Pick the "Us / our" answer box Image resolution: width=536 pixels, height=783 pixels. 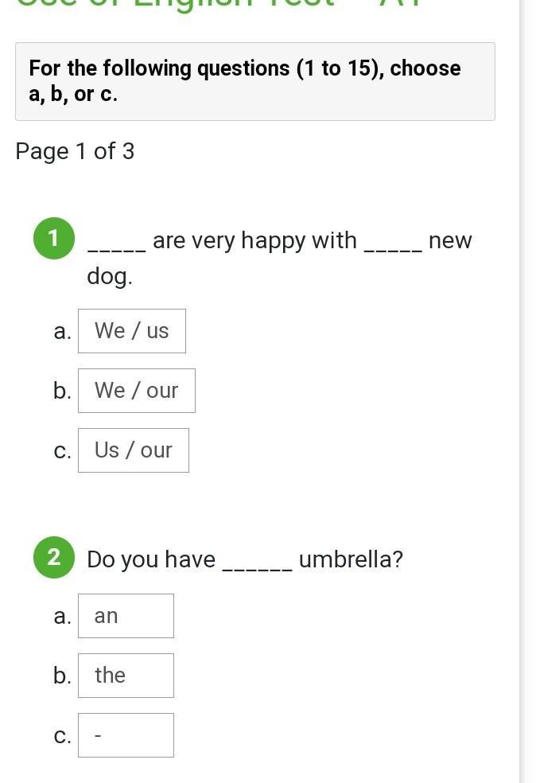point(134,450)
